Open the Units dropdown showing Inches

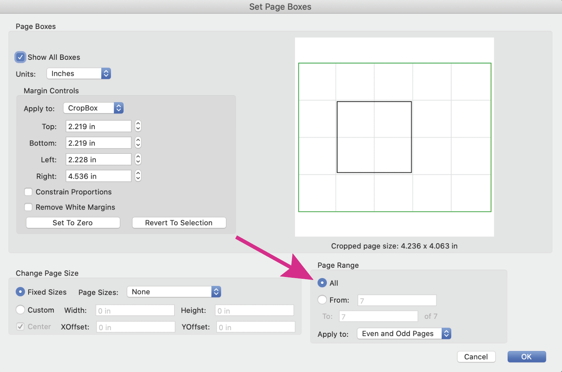pos(79,73)
